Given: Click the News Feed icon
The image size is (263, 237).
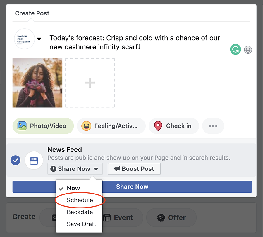Looking at the screenshot, I should [x=34, y=161].
